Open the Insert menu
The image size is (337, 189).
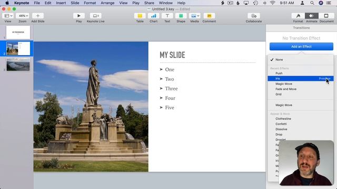point(61,3)
